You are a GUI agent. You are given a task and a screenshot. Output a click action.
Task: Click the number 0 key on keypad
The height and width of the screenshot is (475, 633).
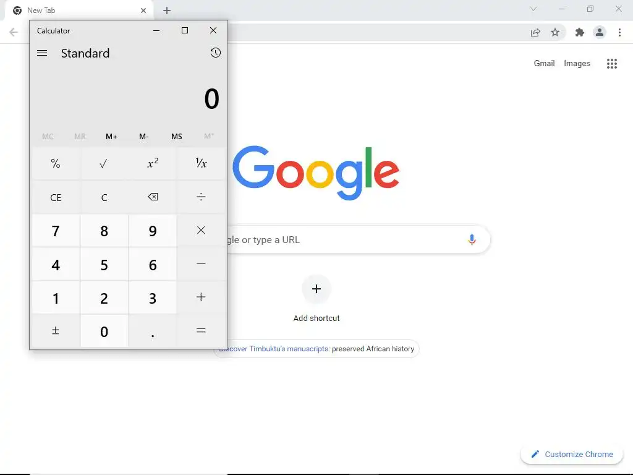104,332
